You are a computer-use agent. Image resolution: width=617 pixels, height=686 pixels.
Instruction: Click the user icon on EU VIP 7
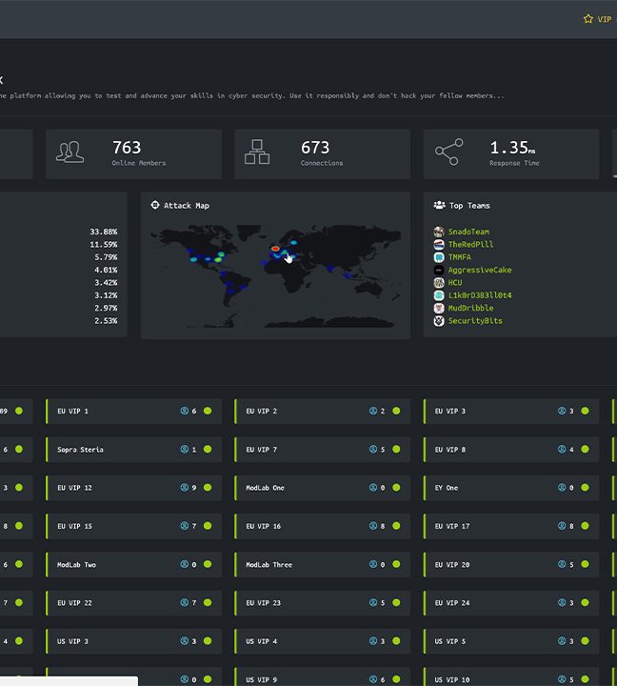tap(373, 450)
